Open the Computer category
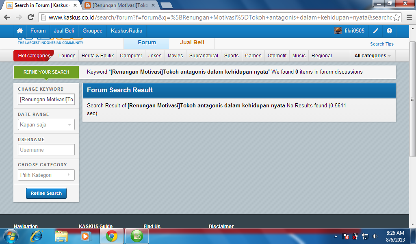 click(x=131, y=56)
